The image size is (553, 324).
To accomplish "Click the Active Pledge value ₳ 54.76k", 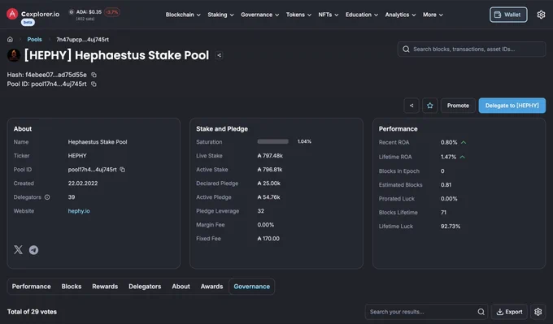I will coord(268,197).
